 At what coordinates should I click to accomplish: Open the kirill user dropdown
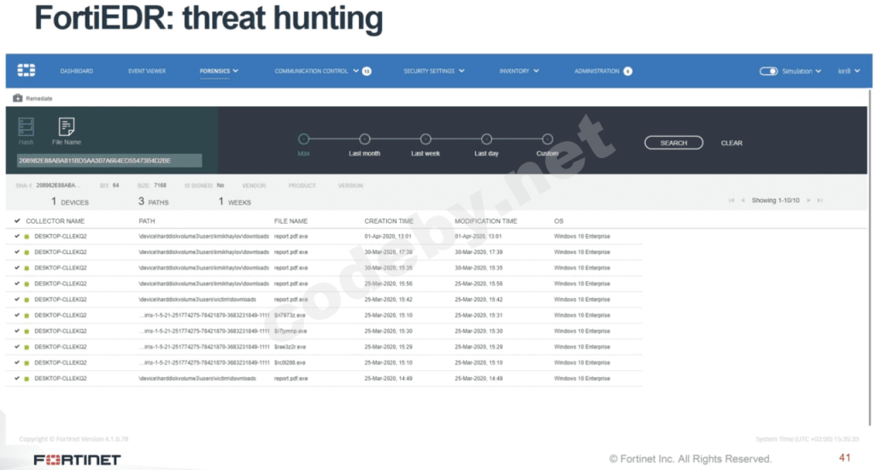(849, 71)
